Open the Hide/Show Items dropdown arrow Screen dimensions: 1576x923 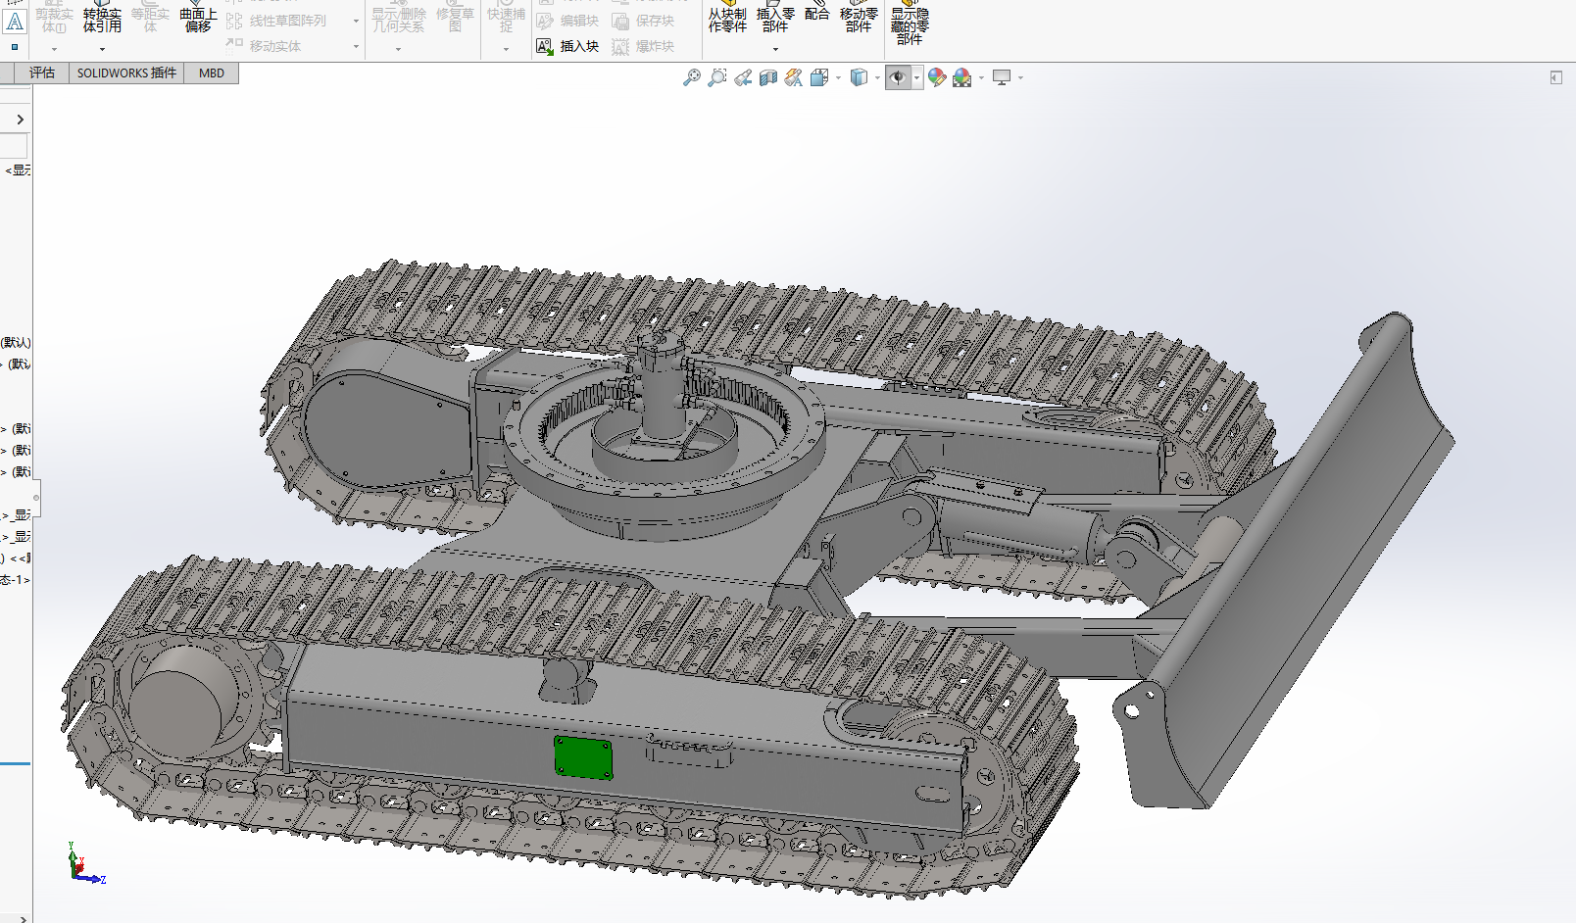[917, 77]
